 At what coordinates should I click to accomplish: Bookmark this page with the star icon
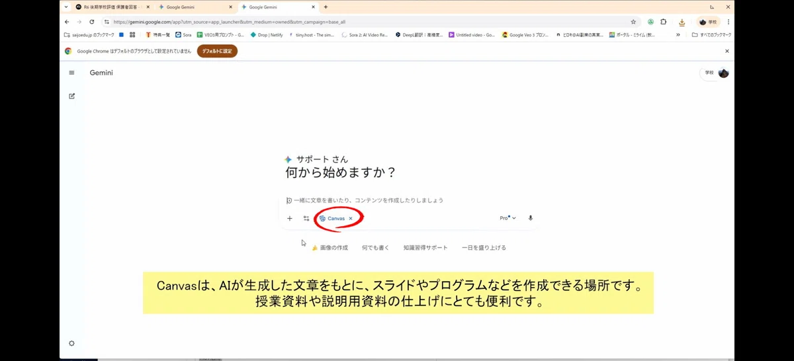click(633, 22)
